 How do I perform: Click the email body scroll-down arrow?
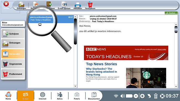click(x=176, y=86)
